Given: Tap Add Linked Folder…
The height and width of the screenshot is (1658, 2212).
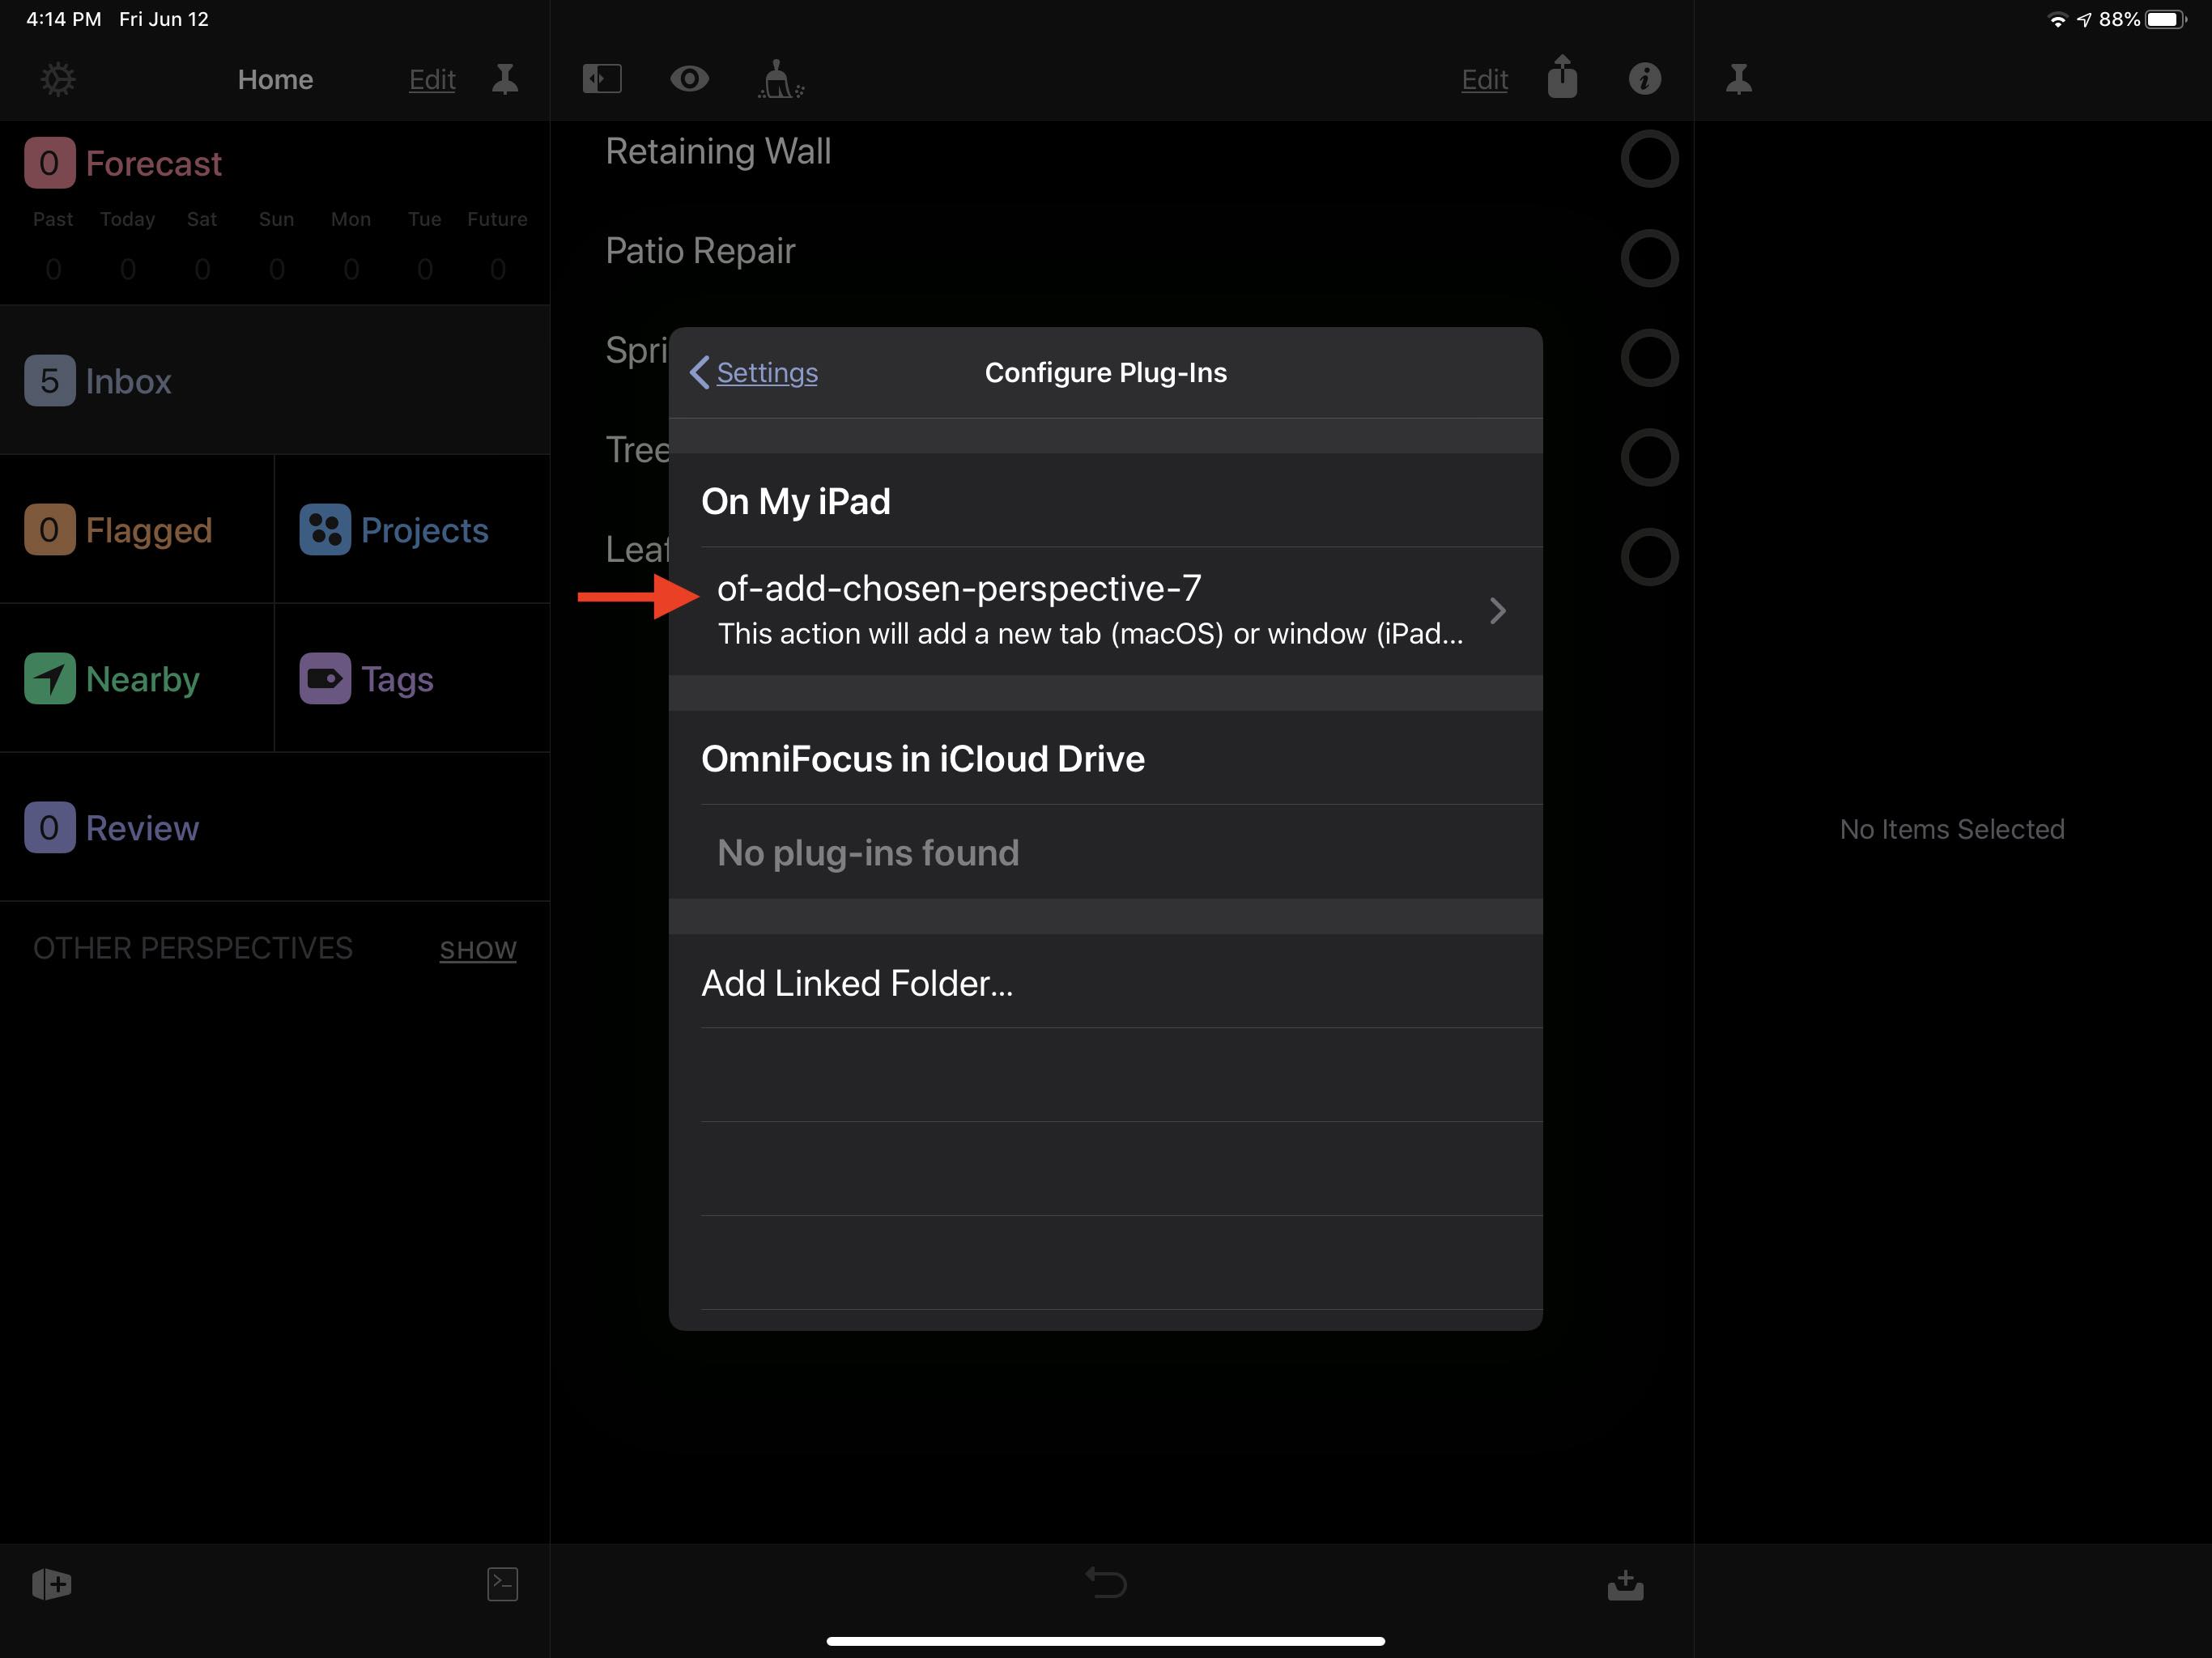Looking at the screenshot, I should pyautogui.click(x=857, y=983).
